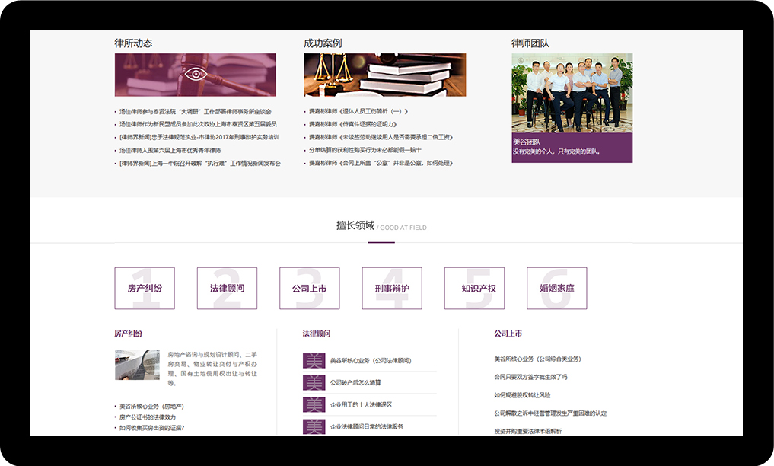Click caption 没有完美的个人，只有完美的团队
Screen dimensions: 774x466
pyautogui.click(x=556, y=152)
